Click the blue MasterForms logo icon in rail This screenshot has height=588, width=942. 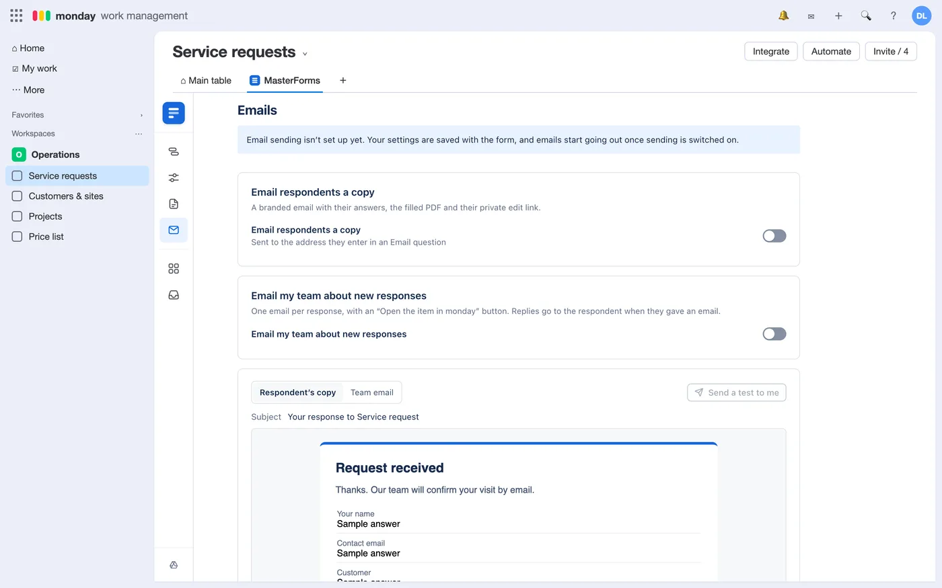tap(174, 113)
